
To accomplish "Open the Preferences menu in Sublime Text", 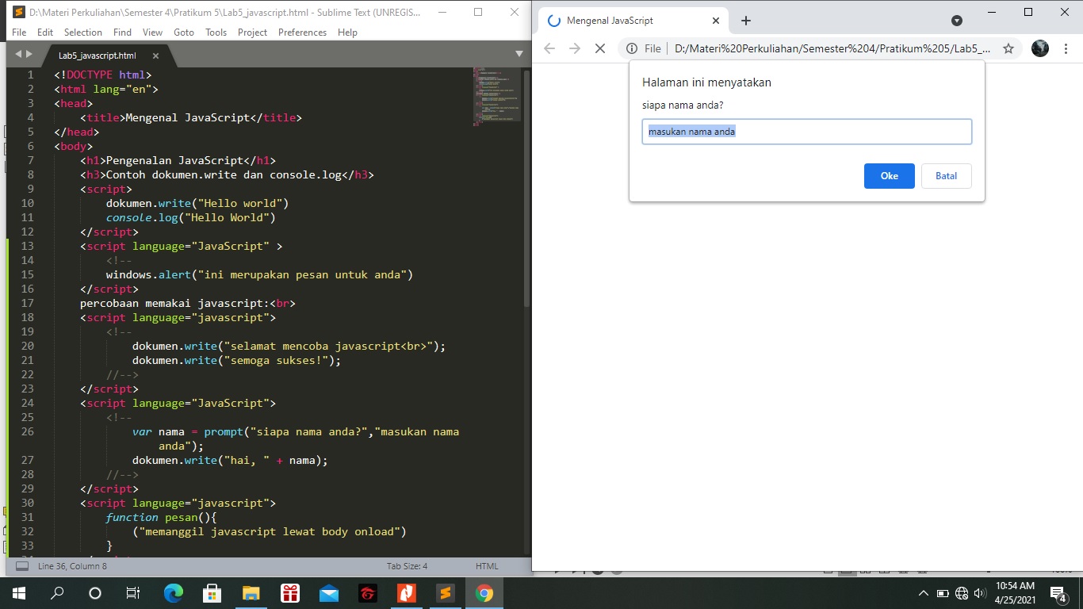I will click(302, 33).
